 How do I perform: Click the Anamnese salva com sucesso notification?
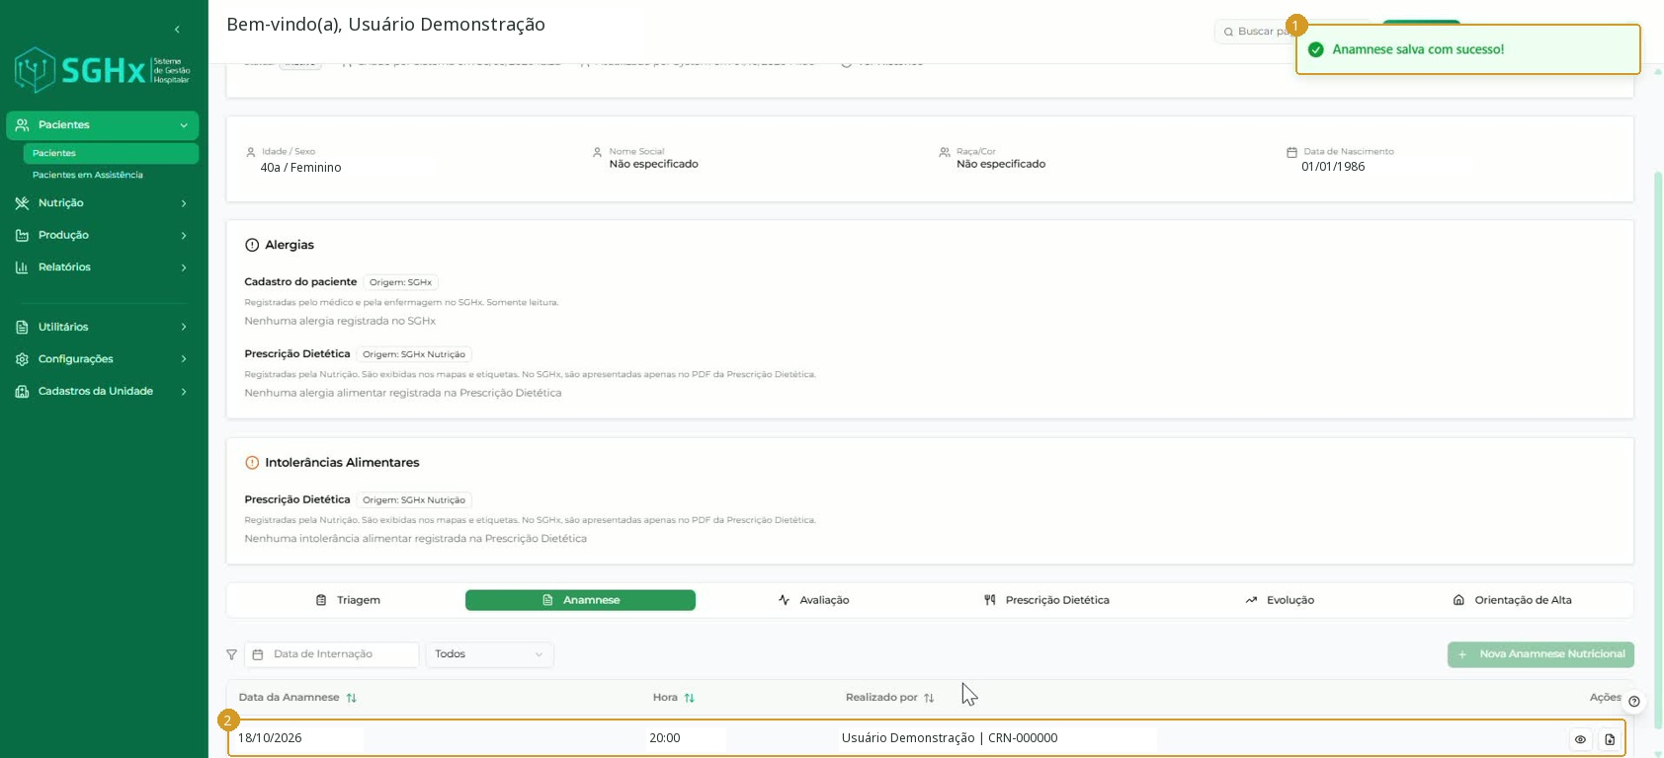[x=1468, y=49]
